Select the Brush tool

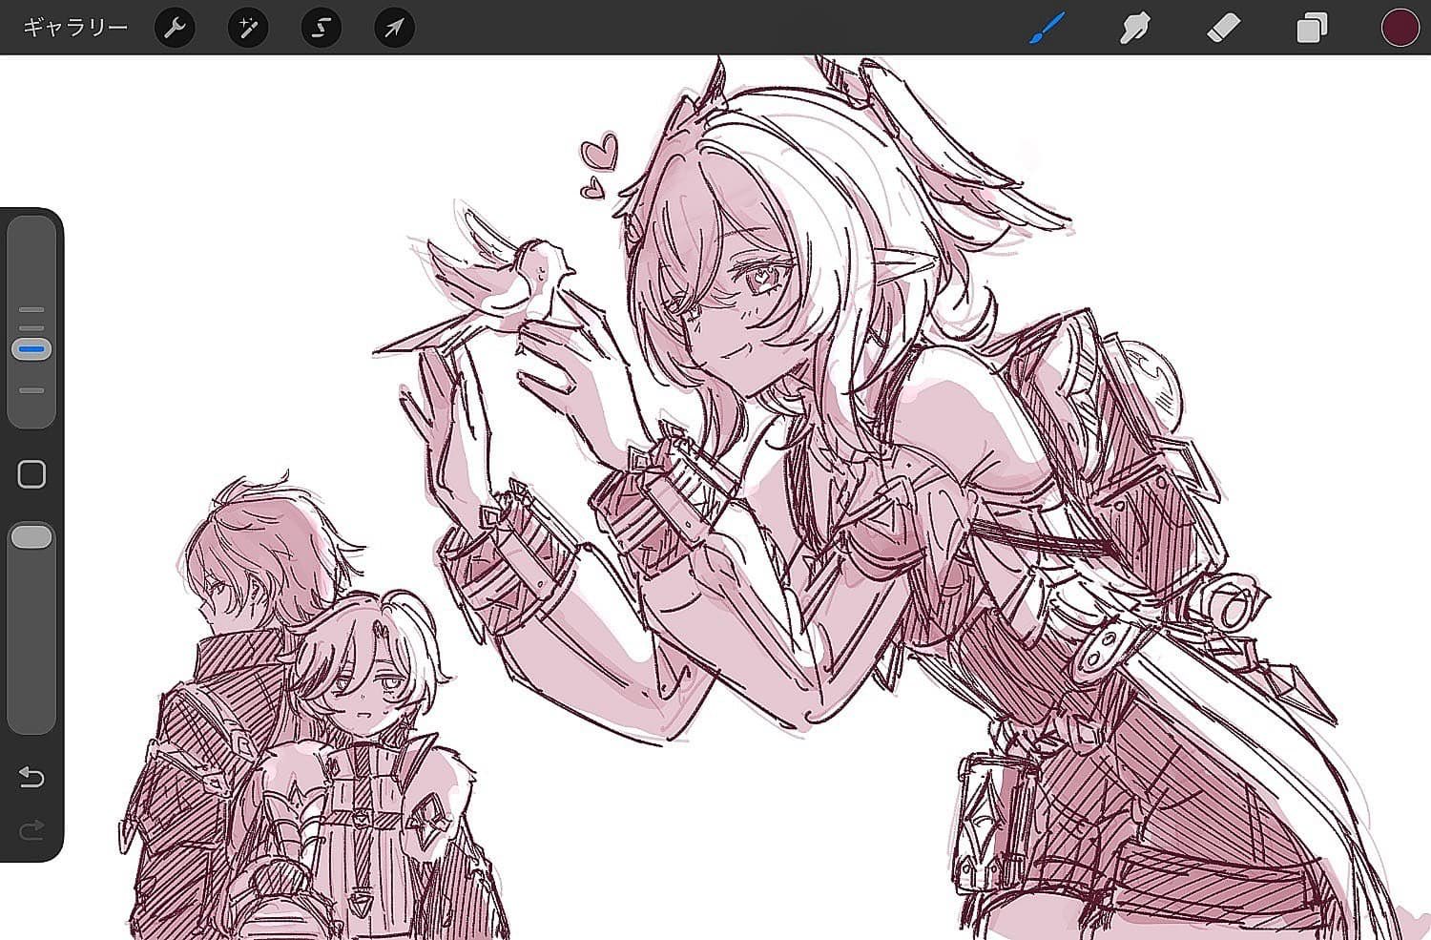[1047, 28]
